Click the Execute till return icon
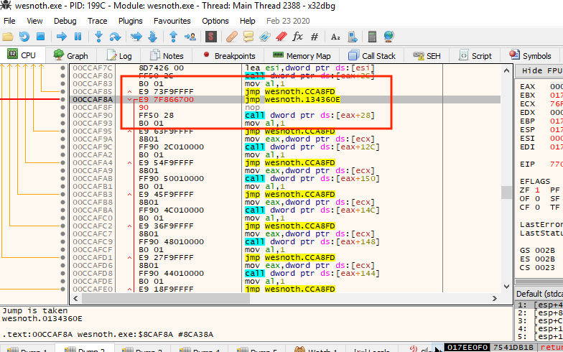Viewport: 563px width, 352px height. (x=174, y=36)
